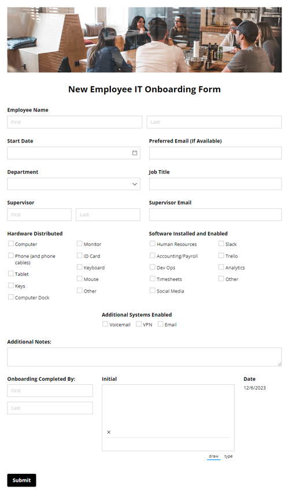Tick the Monitor checkbox
289x494 pixels.
pos(80,244)
